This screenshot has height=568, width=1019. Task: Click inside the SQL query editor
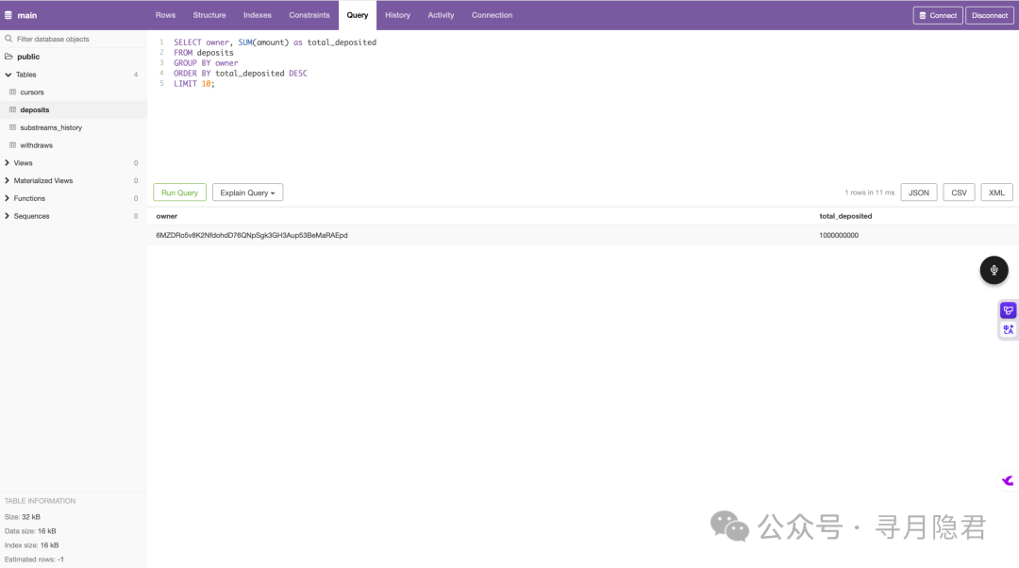[582, 104]
